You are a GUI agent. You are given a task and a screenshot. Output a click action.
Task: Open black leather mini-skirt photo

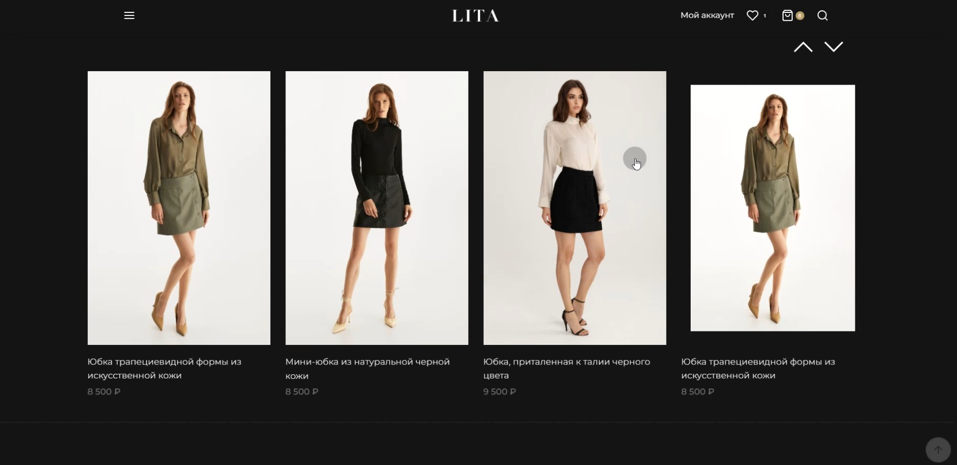(x=377, y=208)
